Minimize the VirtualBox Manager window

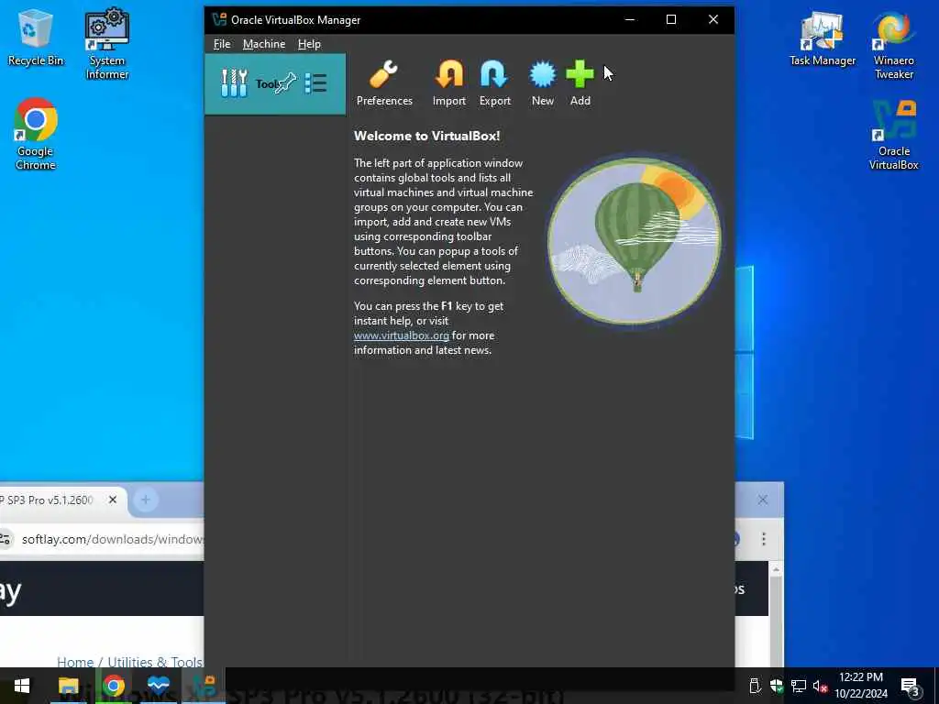[629, 20]
